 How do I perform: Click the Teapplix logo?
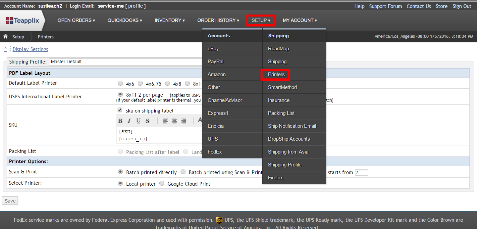click(22, 21)
